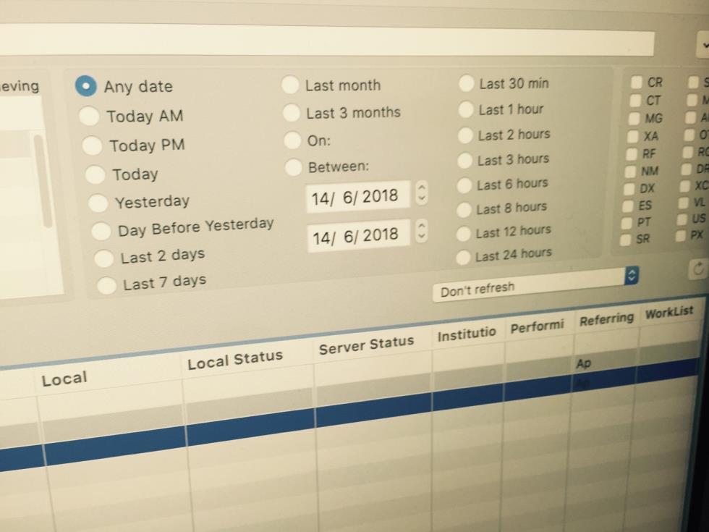The height and width of the screenshot is (532, 709).
Task: Select the Last 6 hours filter
Action: pos(464,185)
